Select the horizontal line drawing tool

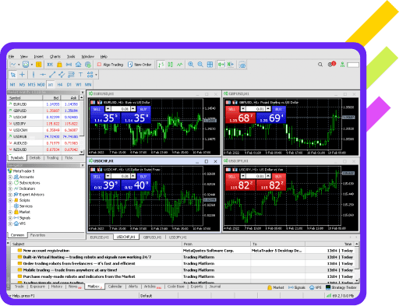click(43, 75)
